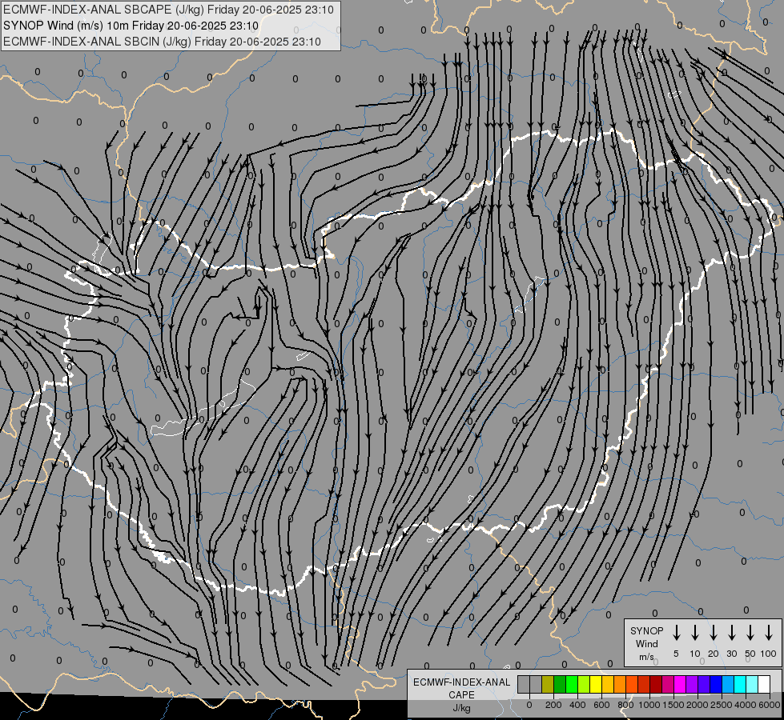
Task: Select the dark green CAPE swatch
Action: [560, 684]
